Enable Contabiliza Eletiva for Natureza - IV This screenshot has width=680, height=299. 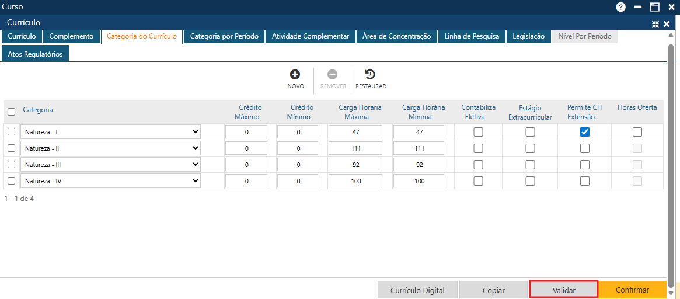tap(479, 181)
